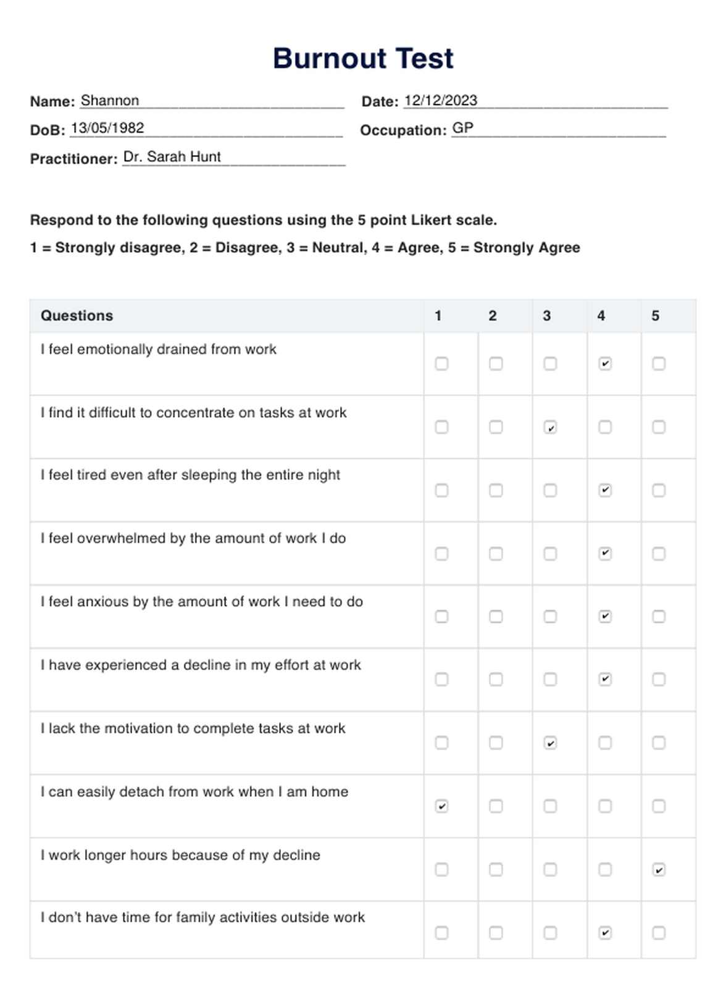Select rating 3 for detaching from work
Screen dimensions: 726x1007
click(x=550, y=806)
